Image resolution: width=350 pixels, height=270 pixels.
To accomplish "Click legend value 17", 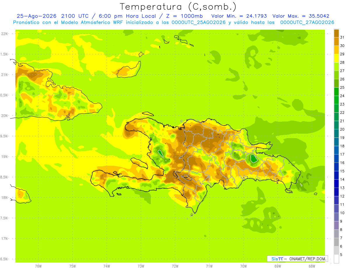I will [x=342, y=154].
